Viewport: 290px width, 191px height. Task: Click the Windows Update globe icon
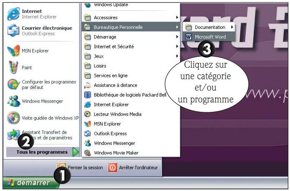87,5
